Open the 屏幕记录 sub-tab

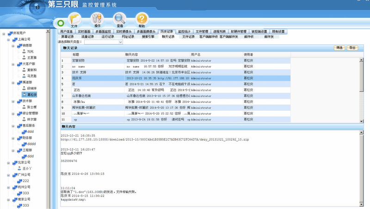point(68,37)
